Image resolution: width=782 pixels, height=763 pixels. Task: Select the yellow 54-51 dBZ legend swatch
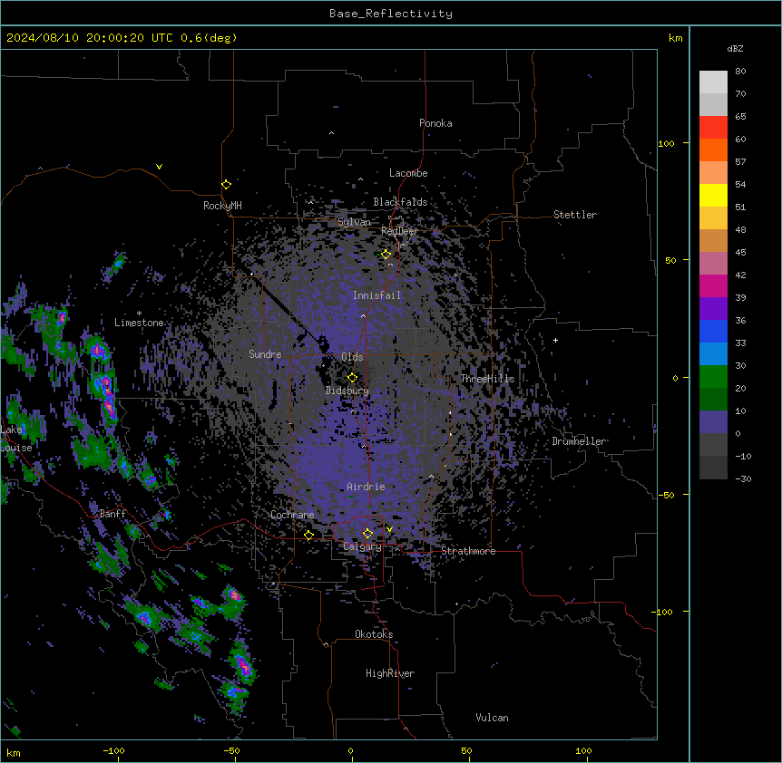(713, 195)
